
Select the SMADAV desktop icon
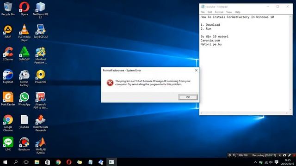24,54
